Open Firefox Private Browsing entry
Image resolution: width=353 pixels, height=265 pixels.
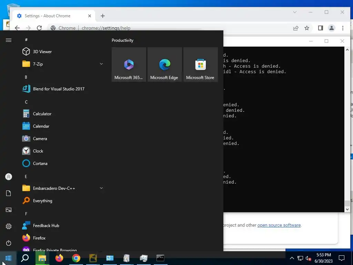(63, 249)
